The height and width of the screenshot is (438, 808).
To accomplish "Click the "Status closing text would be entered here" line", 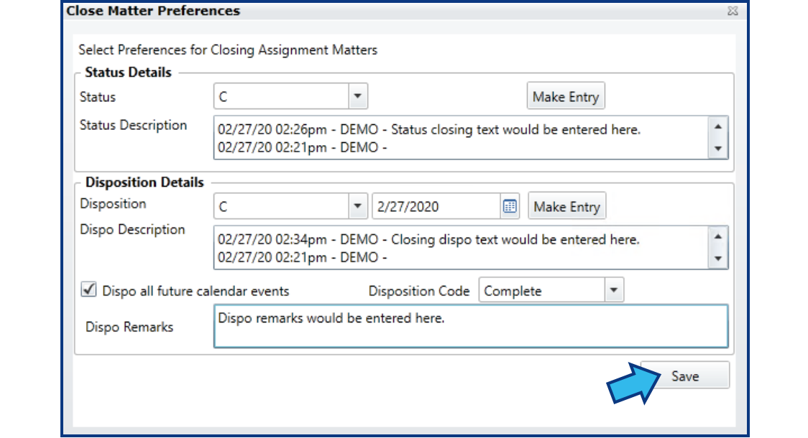I will tap(428, 129).
